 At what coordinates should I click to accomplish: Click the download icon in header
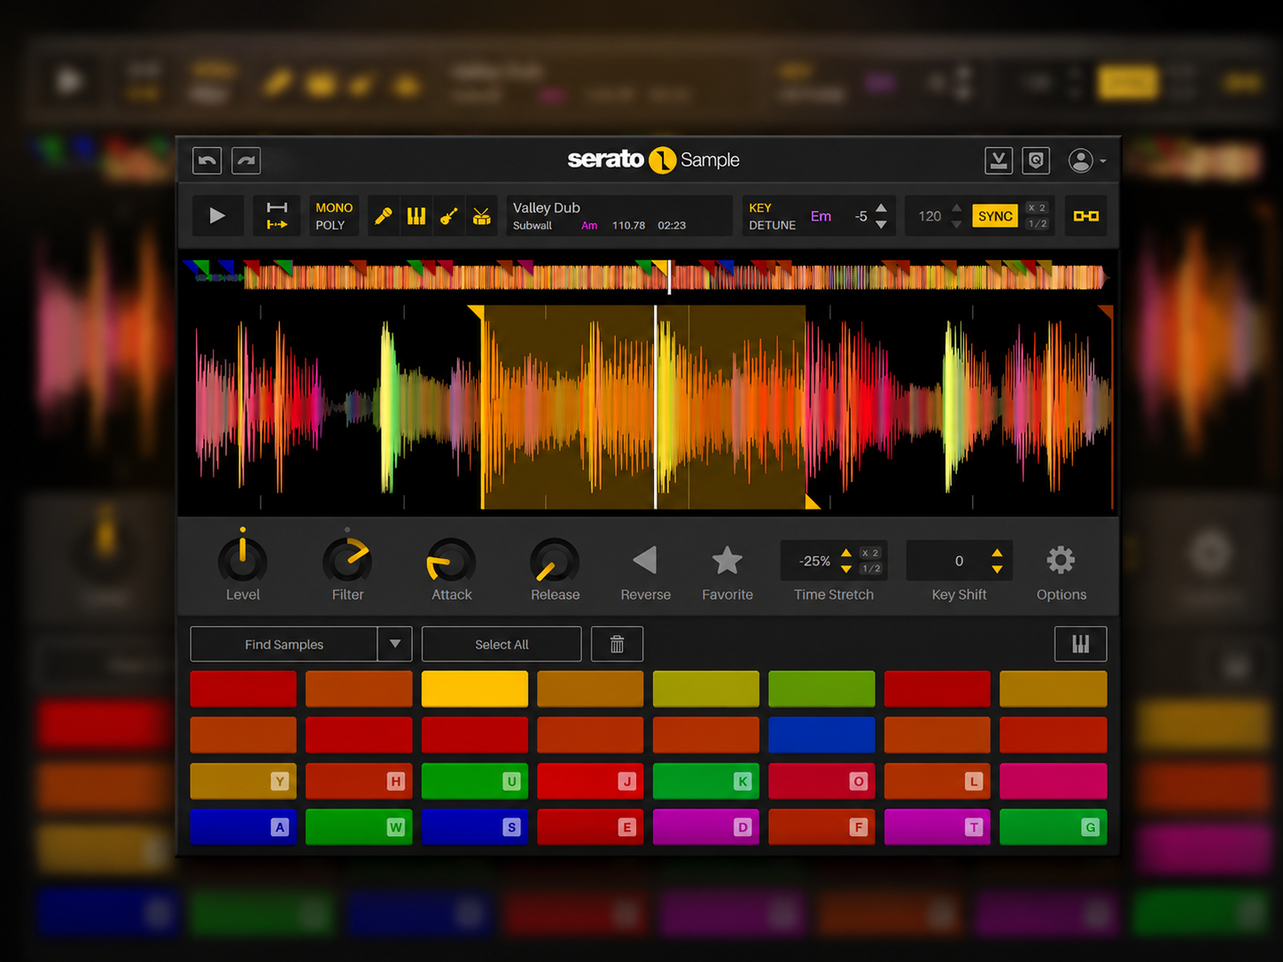999,160
